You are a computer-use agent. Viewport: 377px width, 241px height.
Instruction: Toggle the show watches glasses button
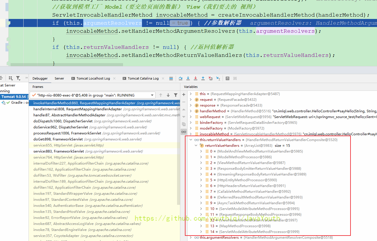tap(183, 132)
